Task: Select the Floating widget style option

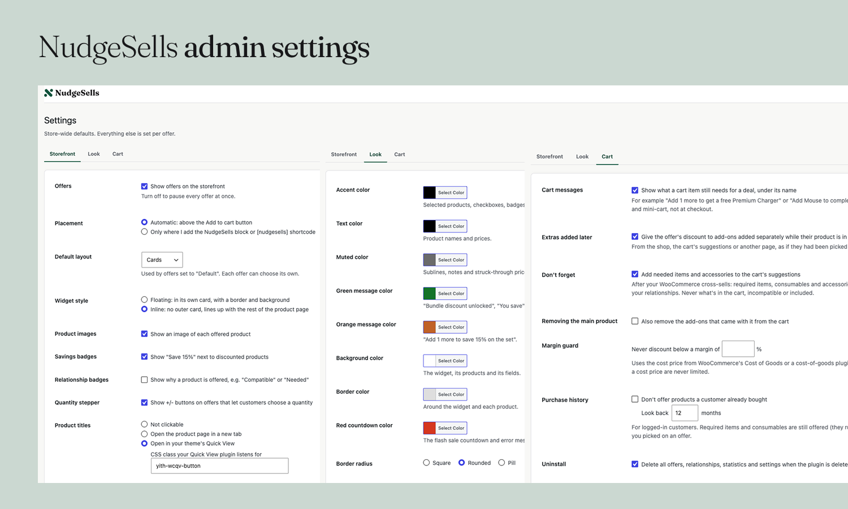Action: (x=145, y=300)
